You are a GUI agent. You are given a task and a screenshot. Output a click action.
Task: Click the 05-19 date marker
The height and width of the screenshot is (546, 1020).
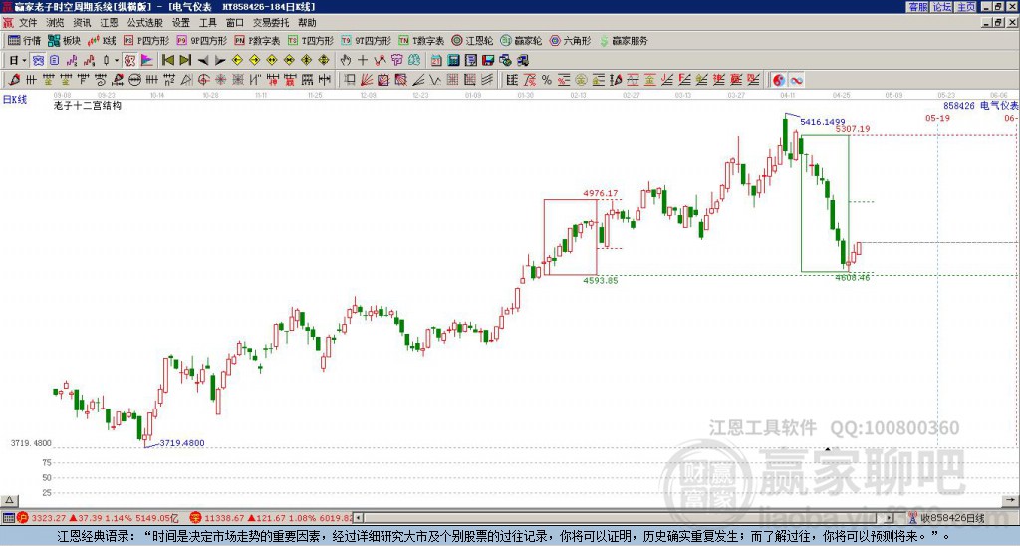point(937,118)
